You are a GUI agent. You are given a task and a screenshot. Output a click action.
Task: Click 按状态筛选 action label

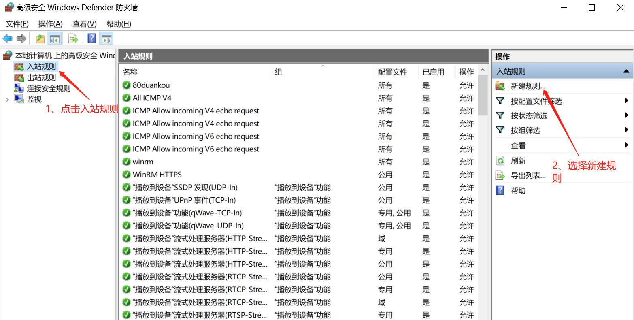529,115
